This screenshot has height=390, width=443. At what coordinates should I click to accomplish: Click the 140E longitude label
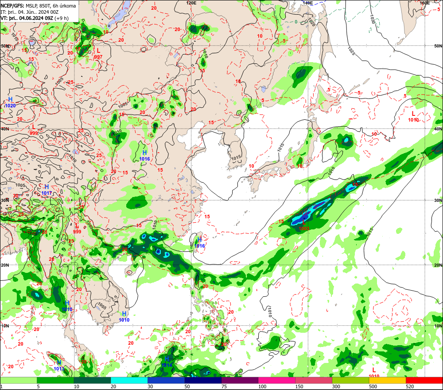(x=308, y=3)
